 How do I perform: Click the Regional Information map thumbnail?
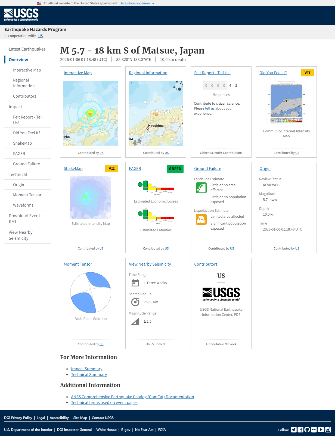(156, 113)
